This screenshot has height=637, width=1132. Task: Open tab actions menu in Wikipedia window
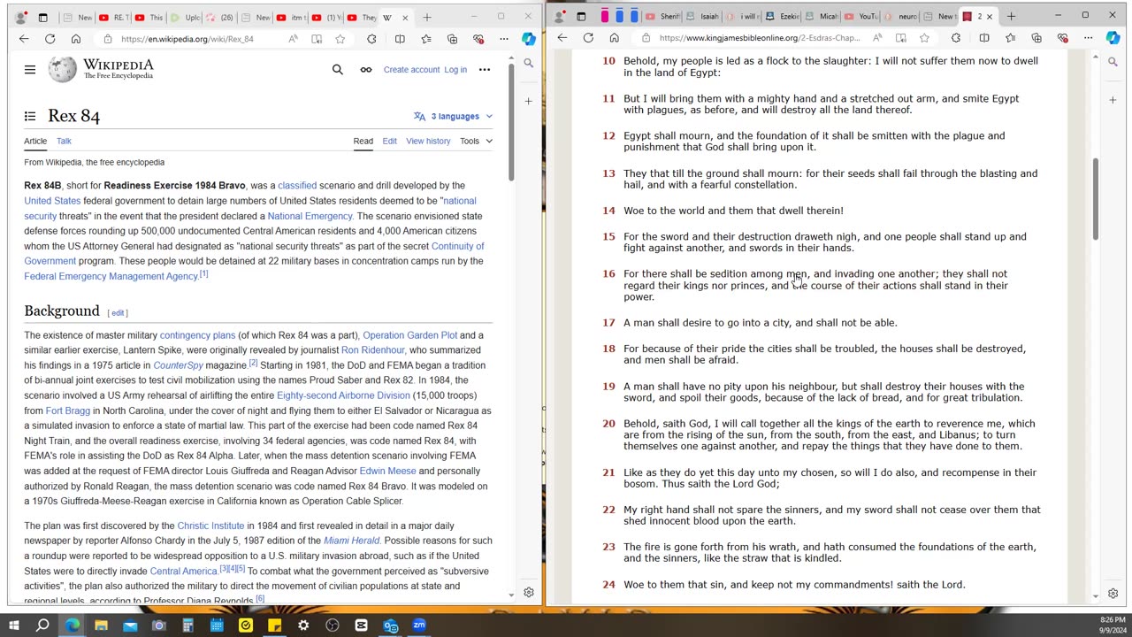coord(42,18)
